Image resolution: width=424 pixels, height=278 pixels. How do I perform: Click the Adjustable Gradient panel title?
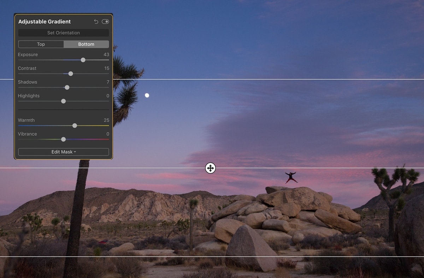pyautogui.click(x=45, y=22)
